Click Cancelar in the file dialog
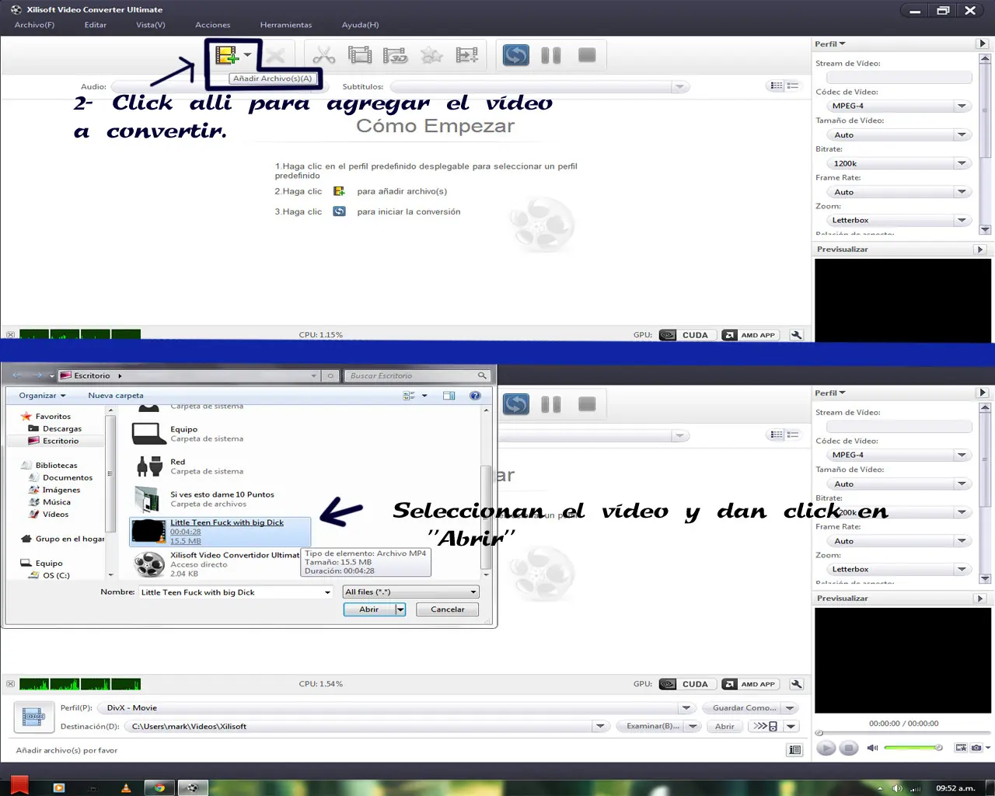Image resolution: width=995 pixels, height=796 pixels. coord(448,609)
